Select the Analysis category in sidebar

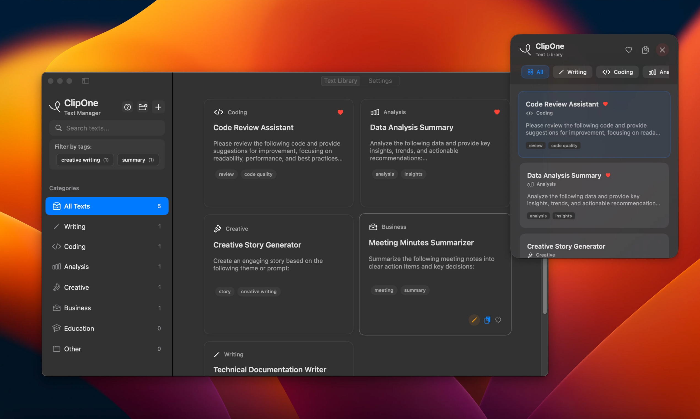click(107, 267)
